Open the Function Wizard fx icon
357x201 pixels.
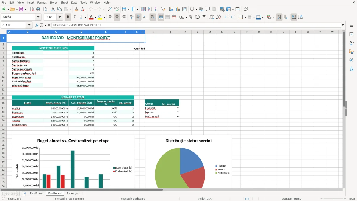tap(37, 25)
